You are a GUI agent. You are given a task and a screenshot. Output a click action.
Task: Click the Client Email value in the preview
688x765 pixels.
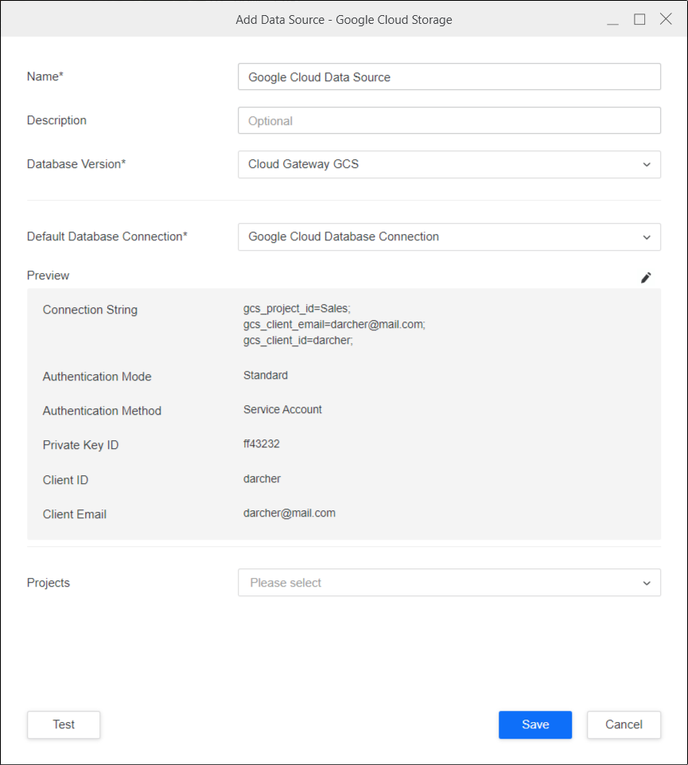click(290, 513)
